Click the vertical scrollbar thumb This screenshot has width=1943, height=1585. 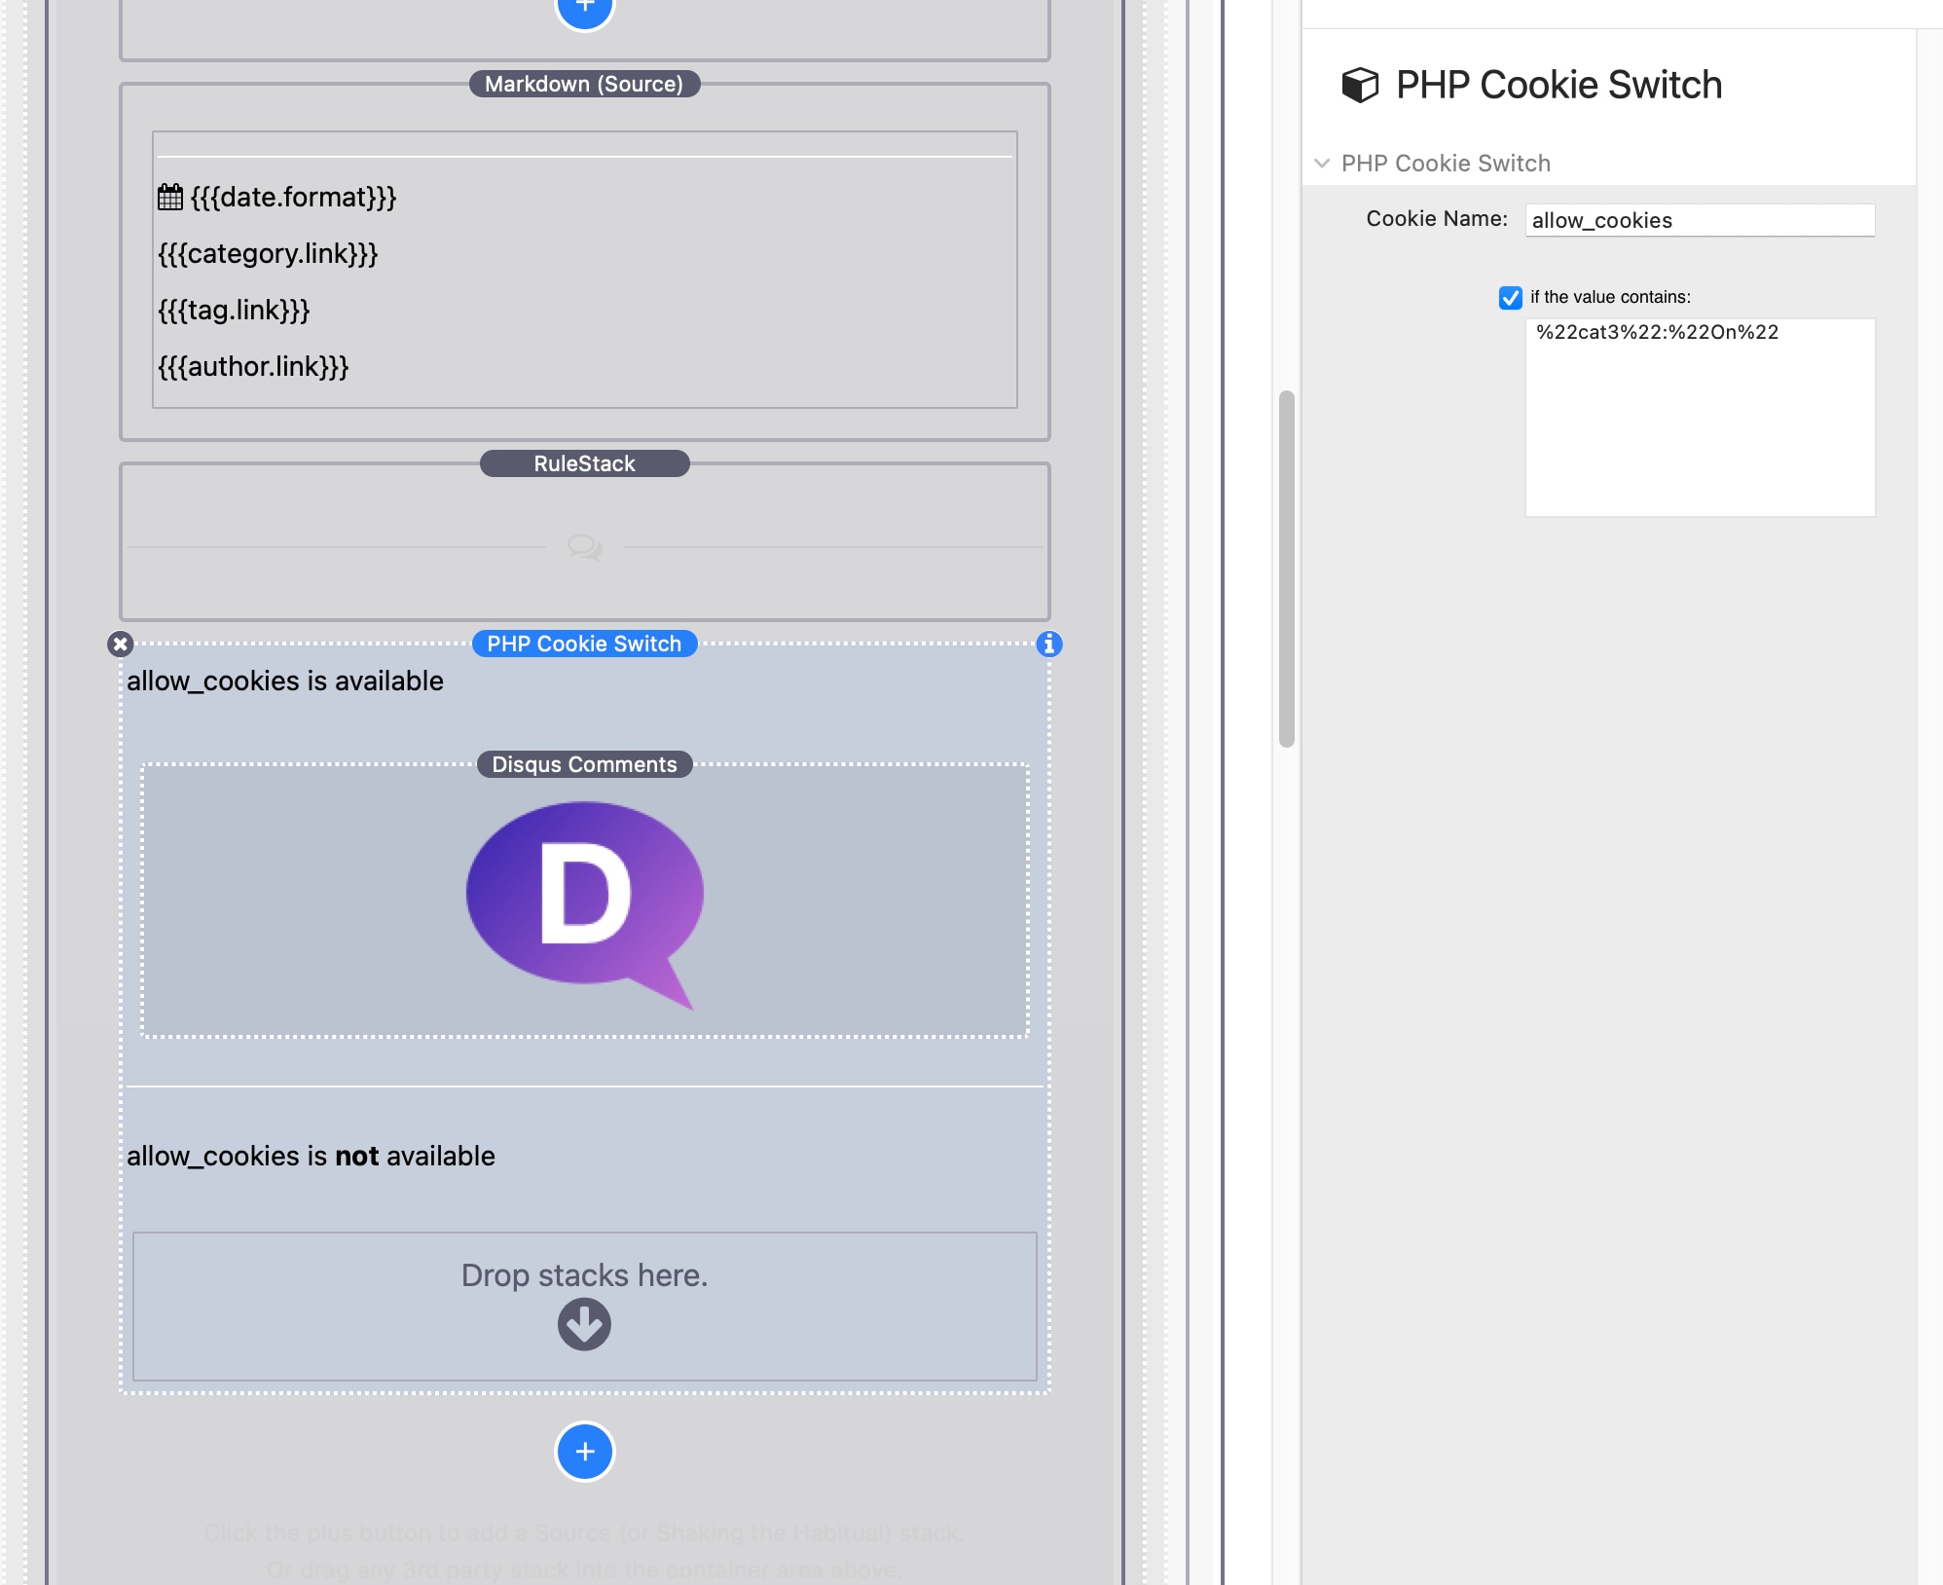pyautogui.click(x=1286, y=569)
